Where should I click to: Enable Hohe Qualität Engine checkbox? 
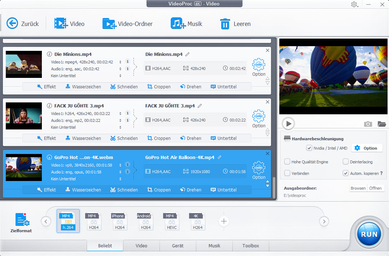(x=287, y=162)
